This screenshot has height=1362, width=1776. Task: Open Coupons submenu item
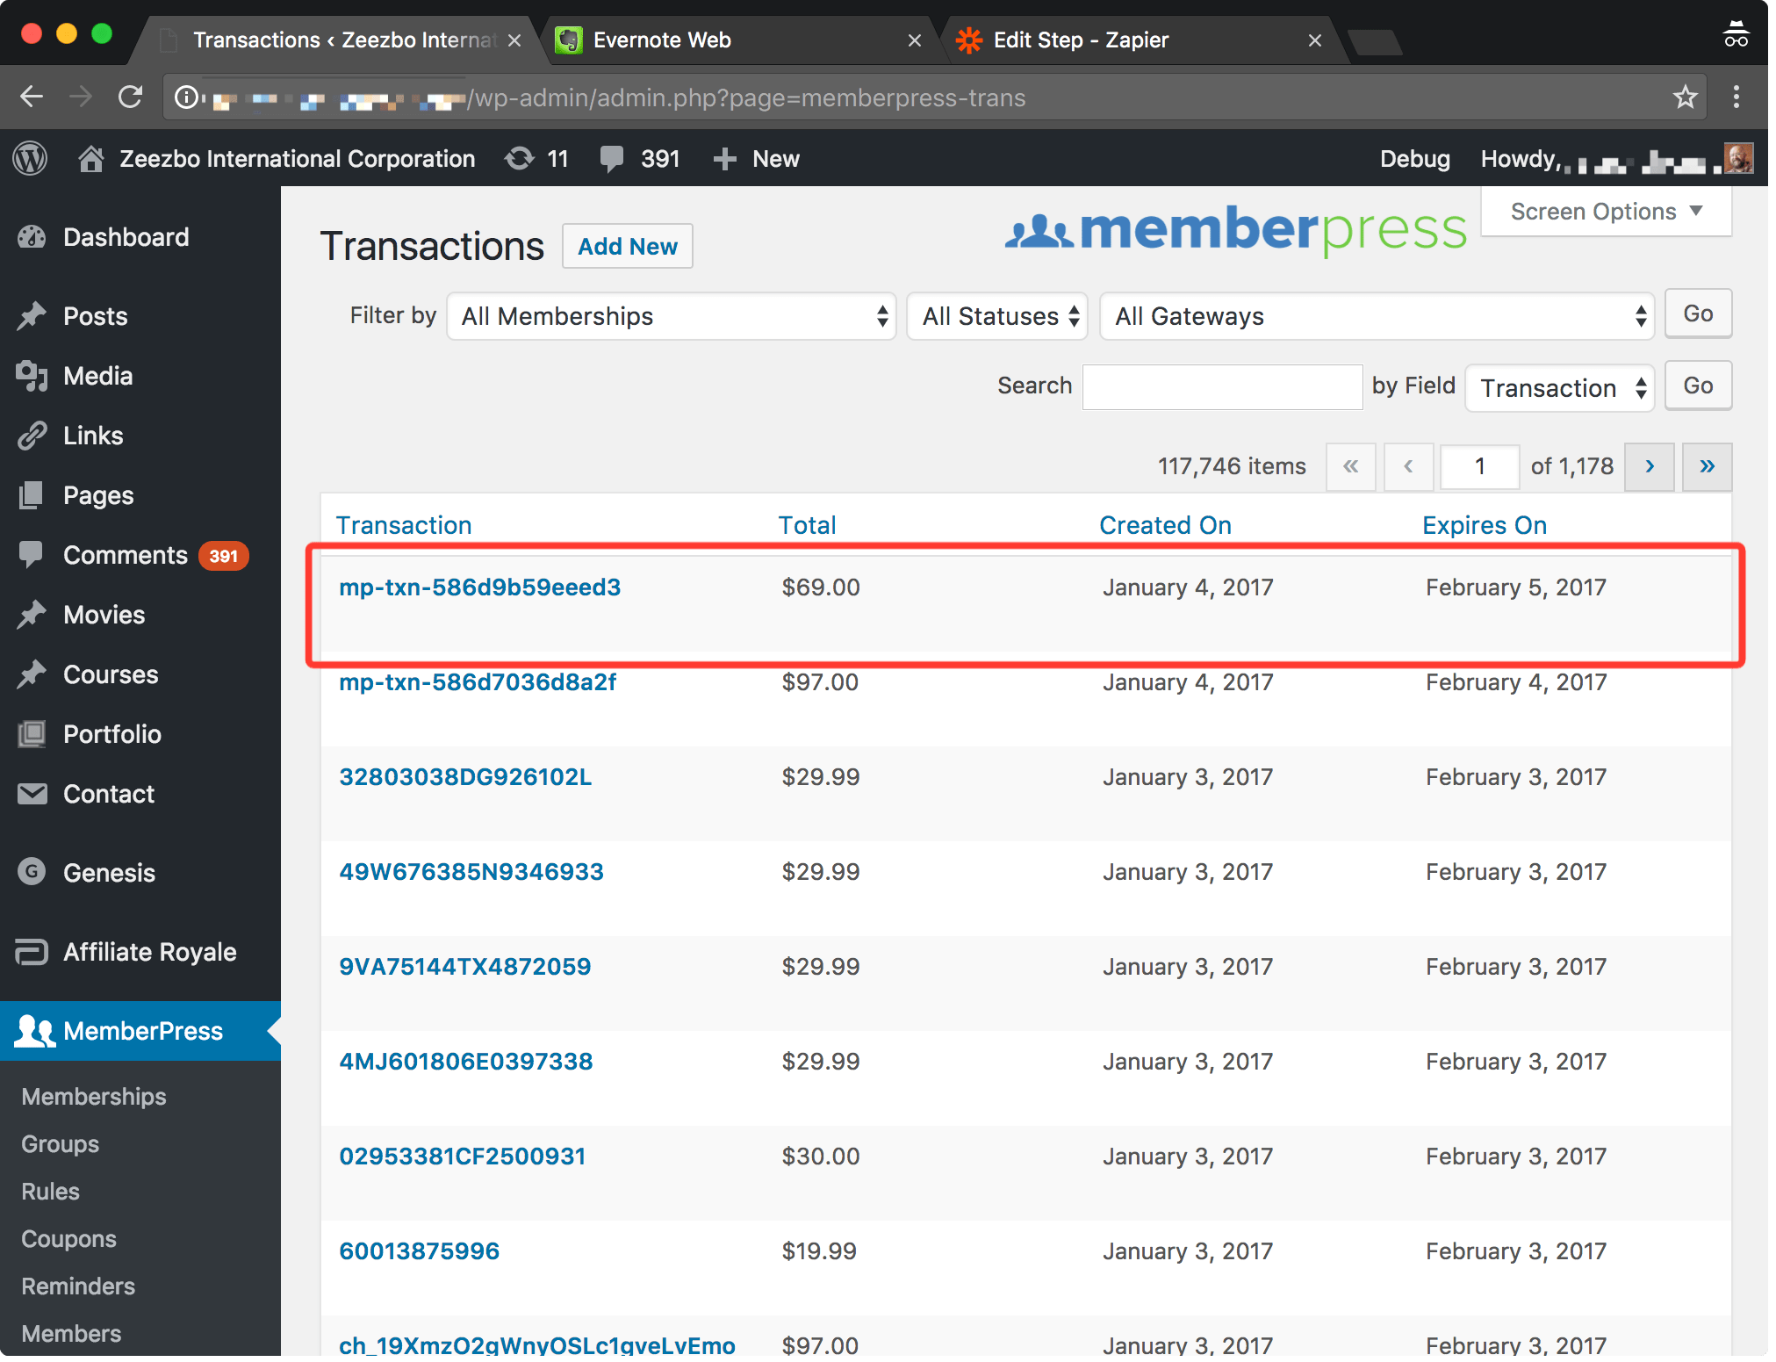[x=69, y=1238]
